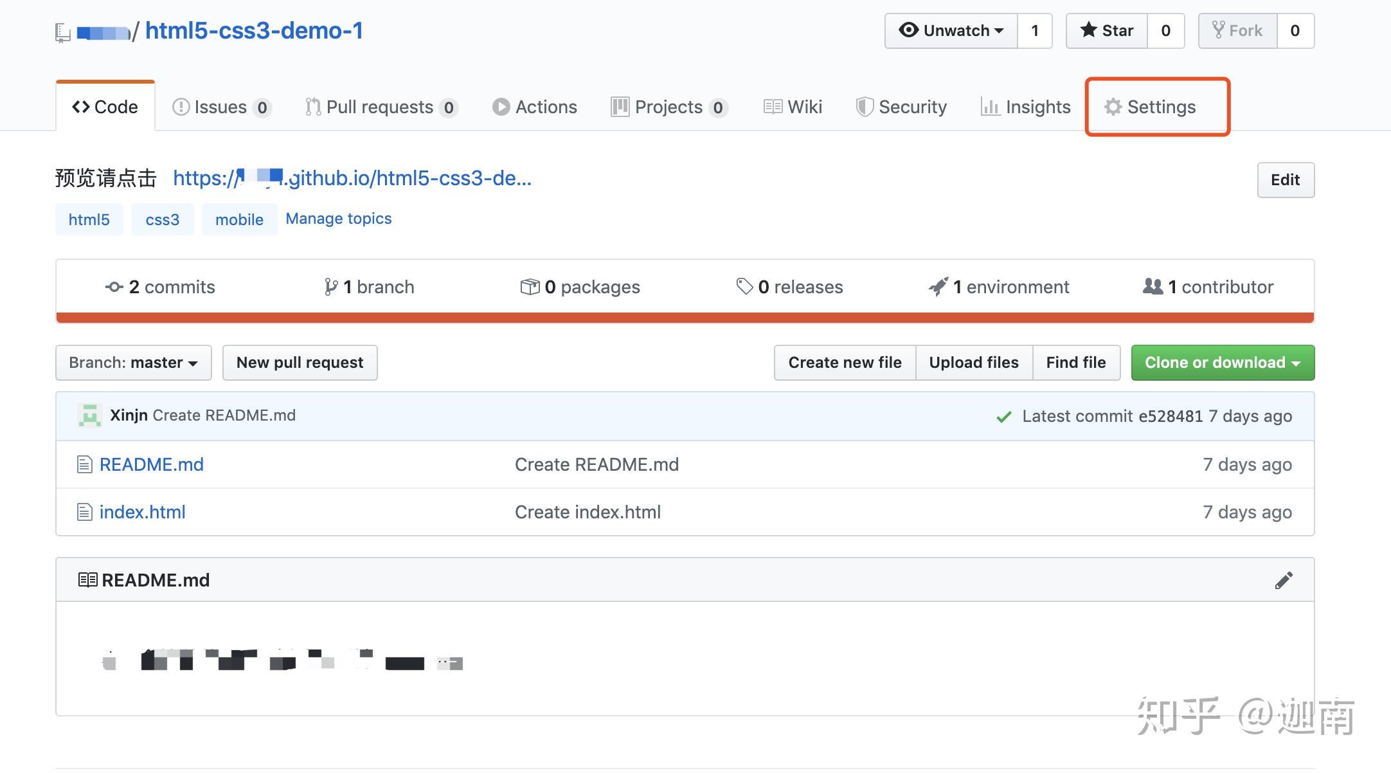The height and width of the screenshot is (773, 1391).
Task: Select the html5 topic badge
Action: [x=89, y=219]
